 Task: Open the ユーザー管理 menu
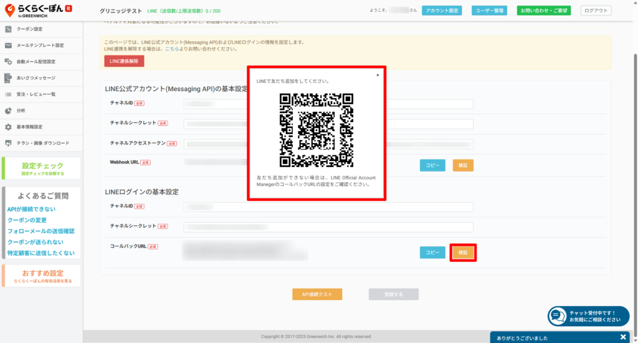(x=489, y=11)
